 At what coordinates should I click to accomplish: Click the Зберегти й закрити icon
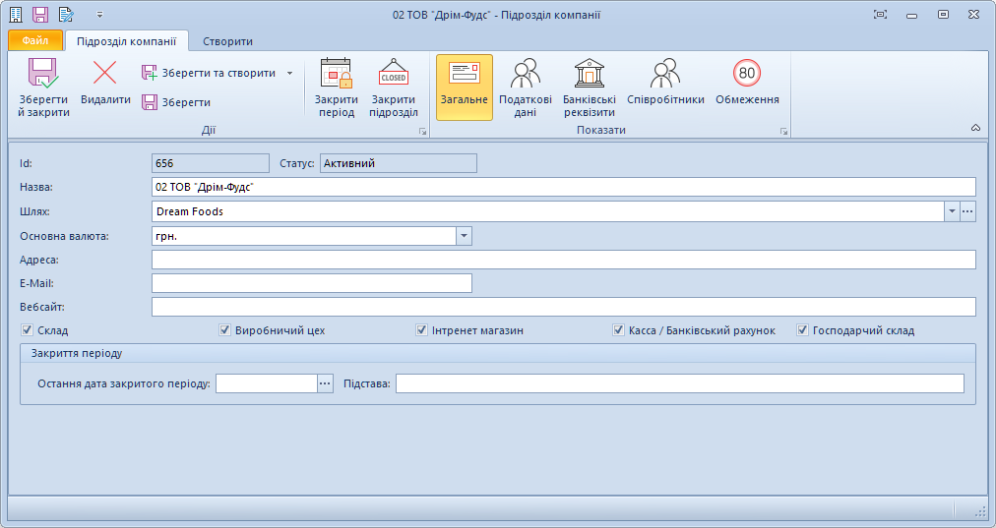[43, 75]
